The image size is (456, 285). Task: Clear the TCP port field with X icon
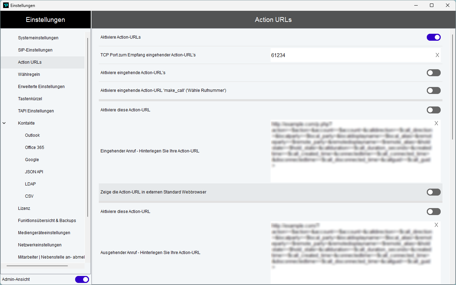[437, 55]
